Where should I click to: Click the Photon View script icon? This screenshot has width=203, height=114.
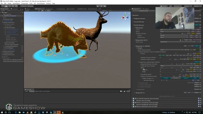[x=134, y=101]
